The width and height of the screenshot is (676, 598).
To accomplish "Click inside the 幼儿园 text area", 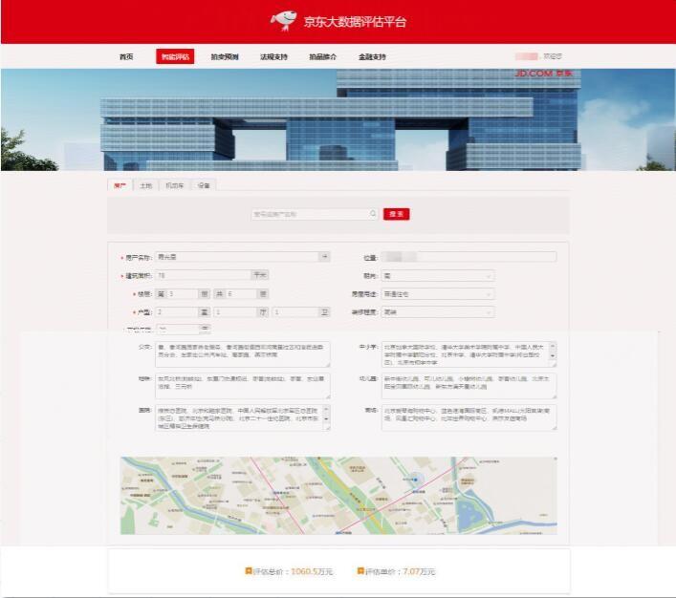I will pos(469,386).
